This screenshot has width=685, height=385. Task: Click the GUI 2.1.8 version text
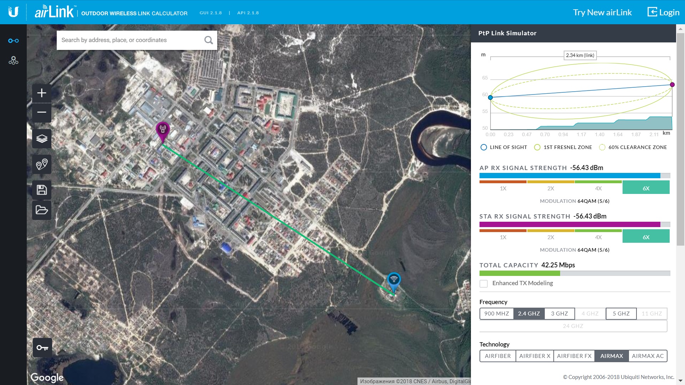(x=210, y=13)
